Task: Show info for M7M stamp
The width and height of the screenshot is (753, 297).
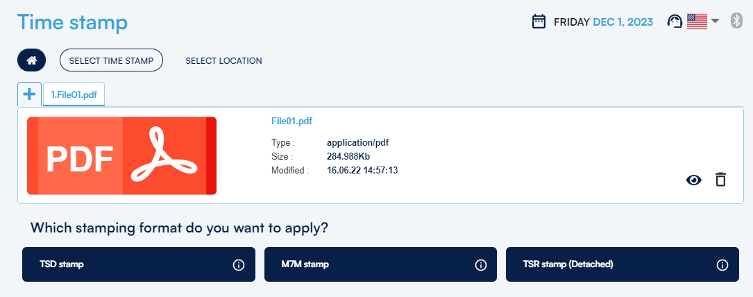Action: tap(480, 265)
